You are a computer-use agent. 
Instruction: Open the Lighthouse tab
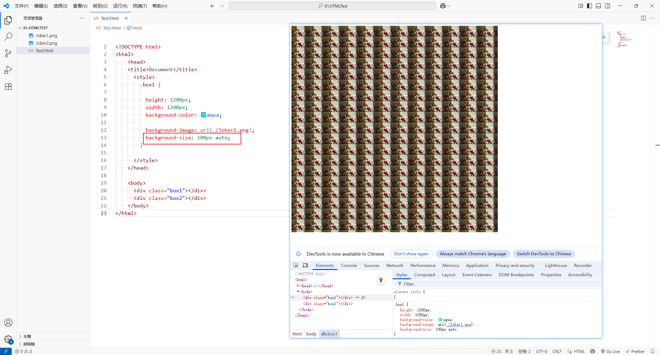556,265
